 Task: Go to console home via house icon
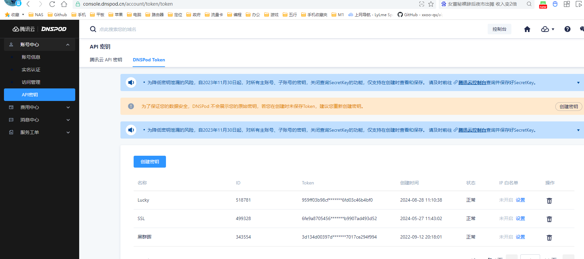(527, 29)
